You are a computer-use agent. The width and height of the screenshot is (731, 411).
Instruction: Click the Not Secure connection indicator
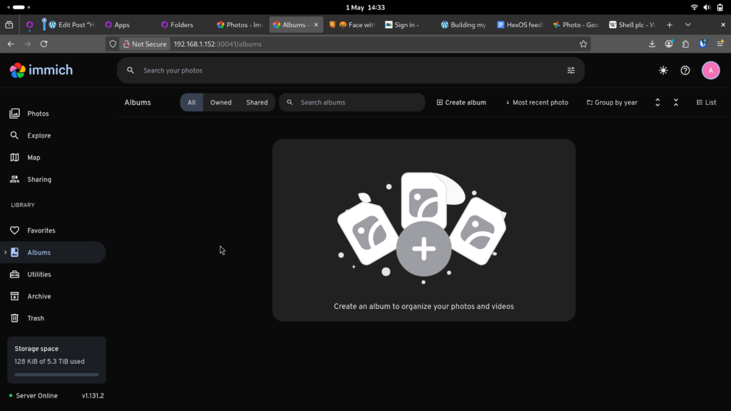145,44
